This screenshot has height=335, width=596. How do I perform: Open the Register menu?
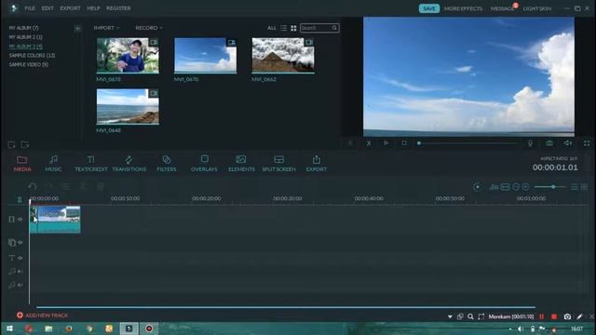point(118,8)
